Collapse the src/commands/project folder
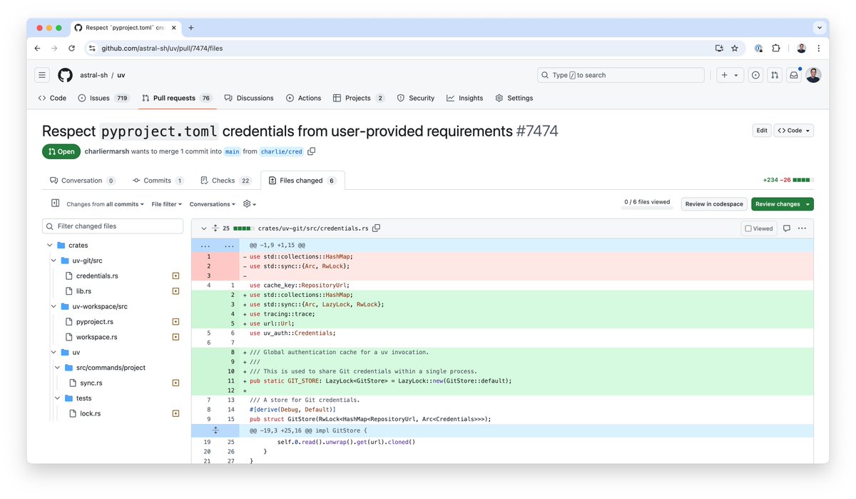This screenshot has width=856, height=499. tap(58, 368)
